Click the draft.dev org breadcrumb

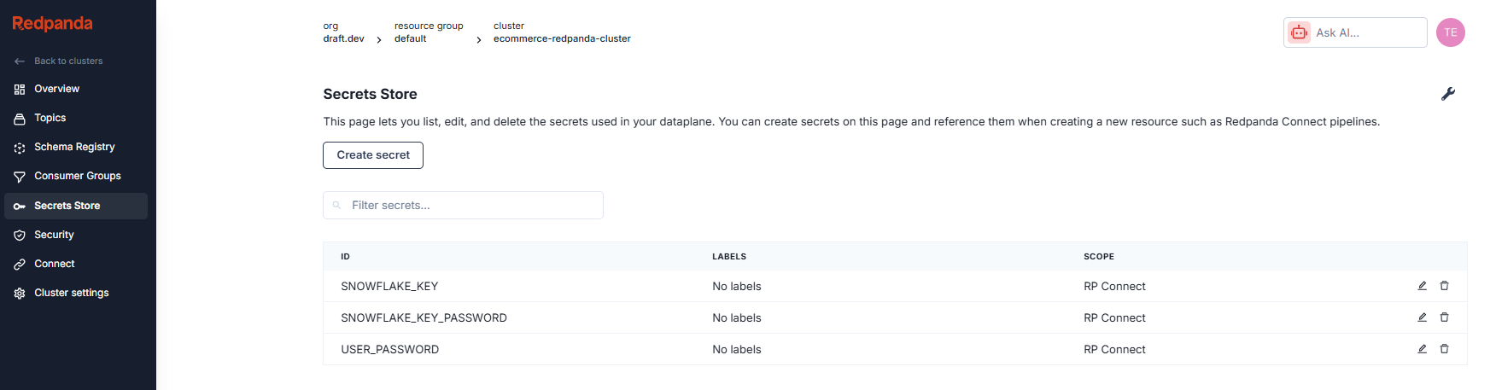[343, 38]
